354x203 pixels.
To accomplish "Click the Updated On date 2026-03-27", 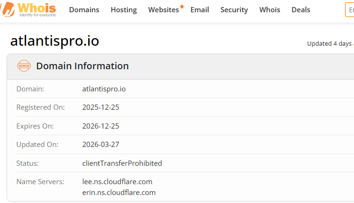I will pyautogui.click(x=101, y=144).
